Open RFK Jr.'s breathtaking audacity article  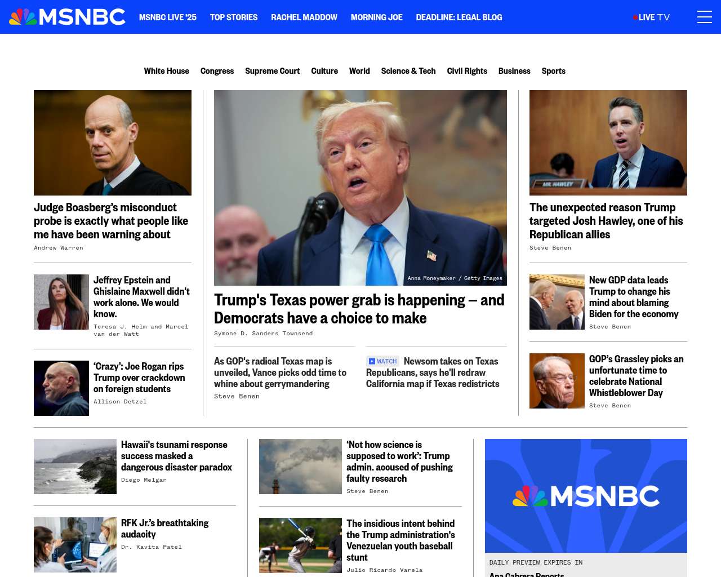click(165, 529)
